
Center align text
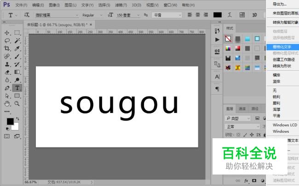click(x=198, y=15)
